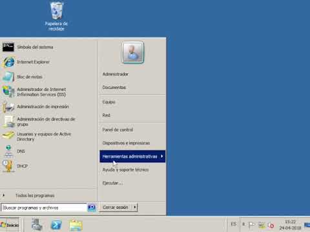Open the Administrador folder

(x=116, y=74)
